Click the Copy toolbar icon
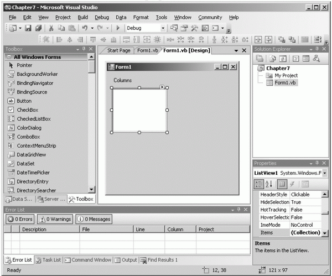This screenshot has height=276, width=332. [61, 28]
